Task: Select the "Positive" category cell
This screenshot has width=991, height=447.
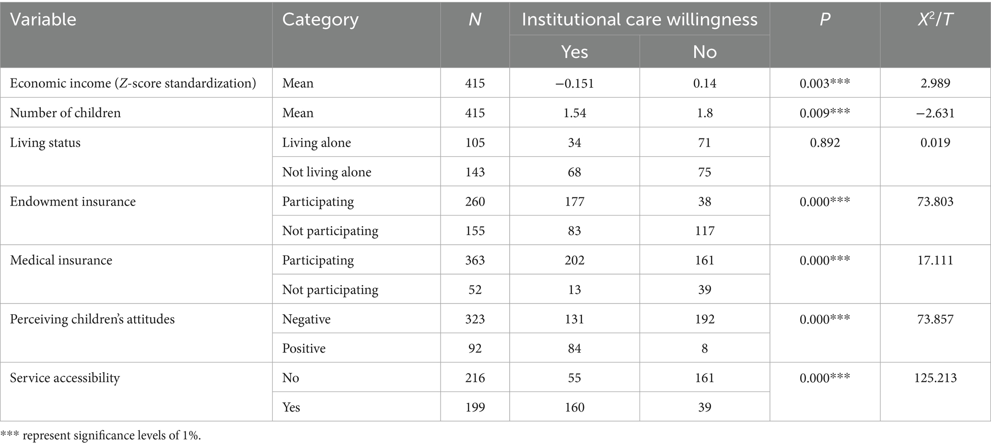Action: click(x=303, y=349)
